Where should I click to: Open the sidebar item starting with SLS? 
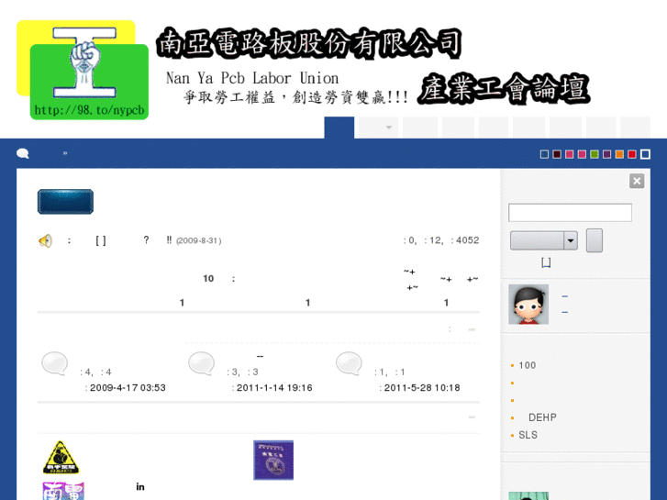[528, 435]
